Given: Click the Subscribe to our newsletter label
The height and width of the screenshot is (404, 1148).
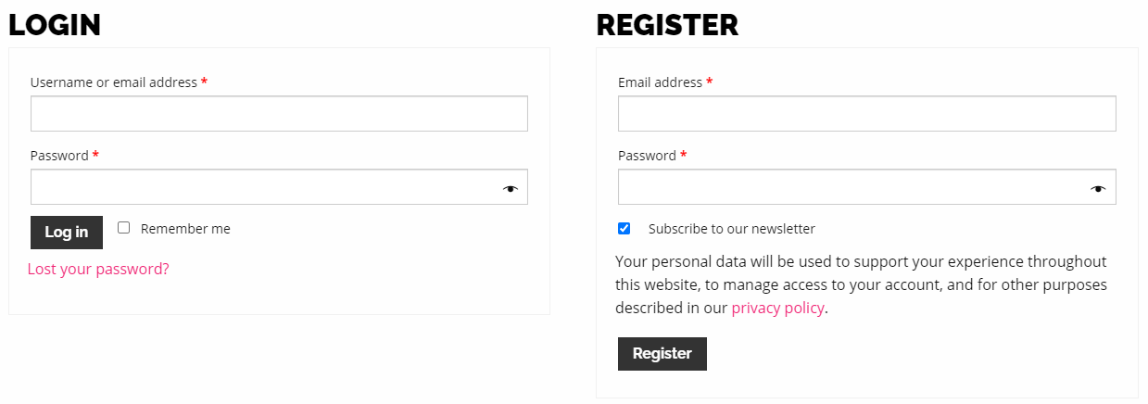Looking at the screenshot, I should click(x=731, y=229).
